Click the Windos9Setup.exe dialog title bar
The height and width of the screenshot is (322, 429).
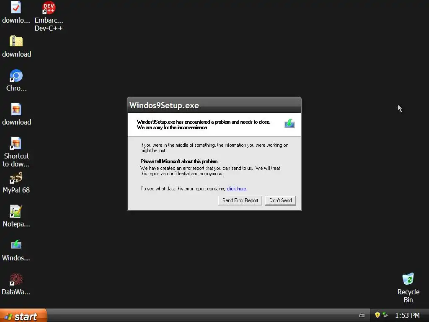point(214,105)
